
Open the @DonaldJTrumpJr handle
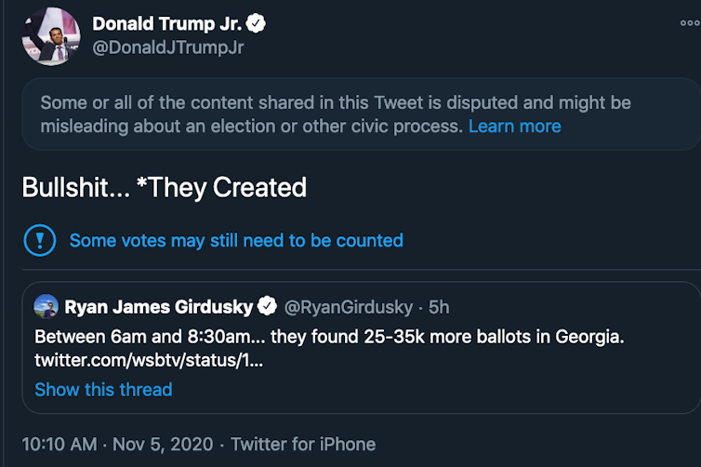tap(168, 47)
